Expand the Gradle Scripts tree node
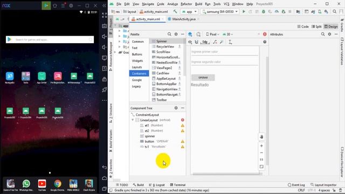Image resolution: width=345 pixels, height=194 pixels. [115, 52]
